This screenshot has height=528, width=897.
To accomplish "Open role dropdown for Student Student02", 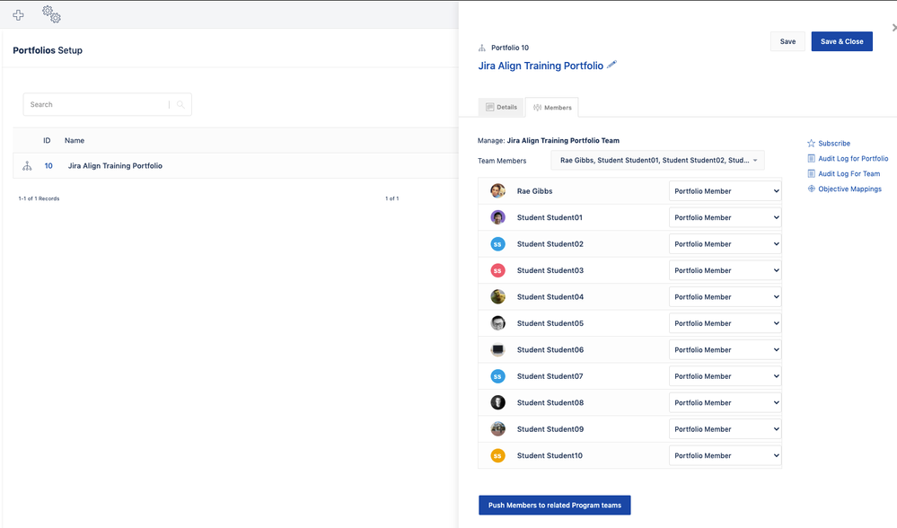I will [725, 244].
